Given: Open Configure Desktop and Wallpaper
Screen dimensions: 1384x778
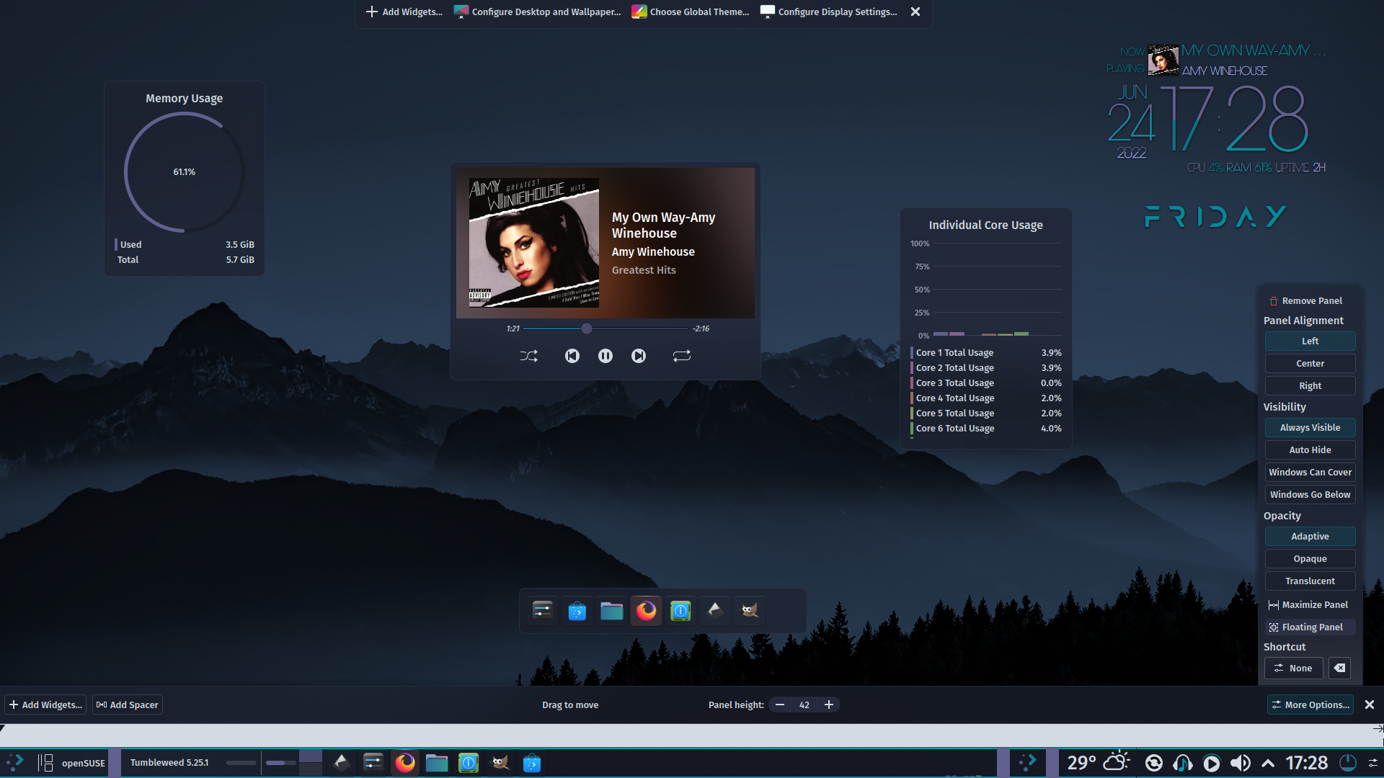Looking at the screenshot, I should pyautogui.click(x=537, y=12).
